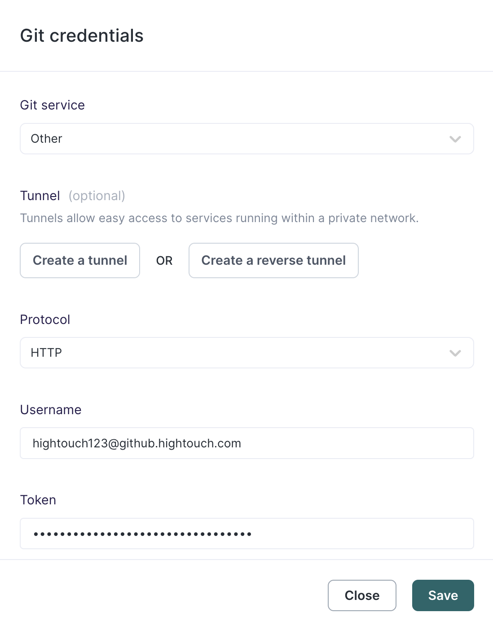This screenshot has width=493, height=630.
Task: Click the chevron arrow in Git service field
Action: [x=455, y=139]
